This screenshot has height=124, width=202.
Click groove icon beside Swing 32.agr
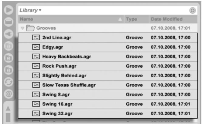pyautogui.click(x=36, y=113)
